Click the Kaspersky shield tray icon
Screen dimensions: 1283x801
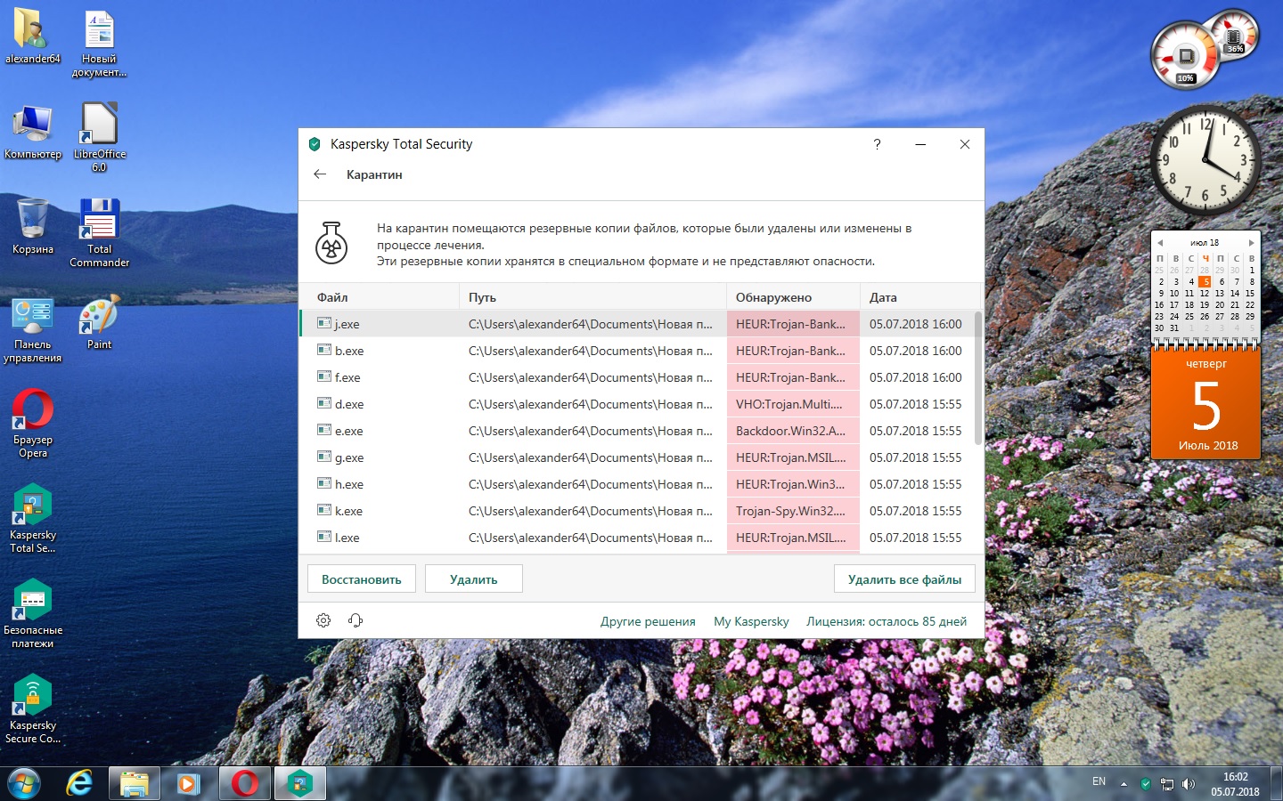click(x=1146, y=784)
